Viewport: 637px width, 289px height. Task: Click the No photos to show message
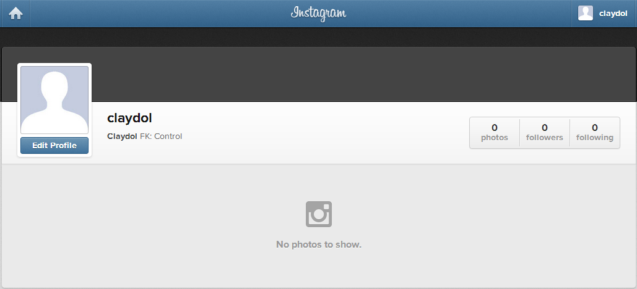coord(318,245)
